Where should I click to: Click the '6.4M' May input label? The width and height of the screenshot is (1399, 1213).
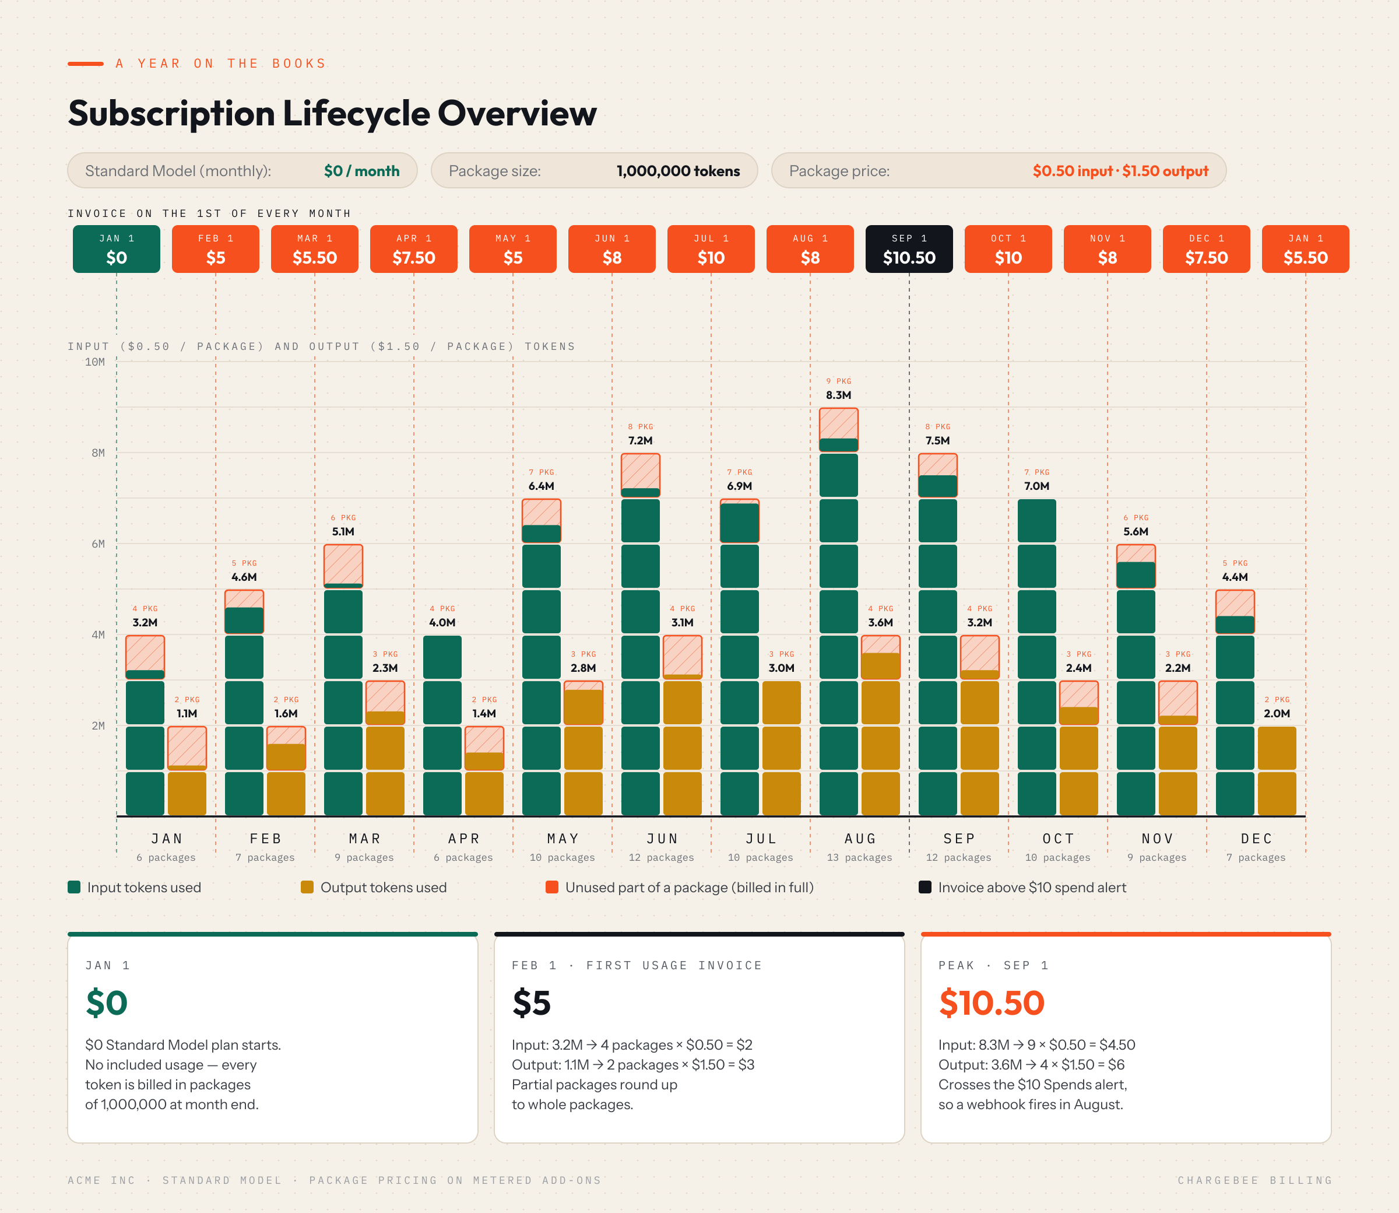[541, 486]
